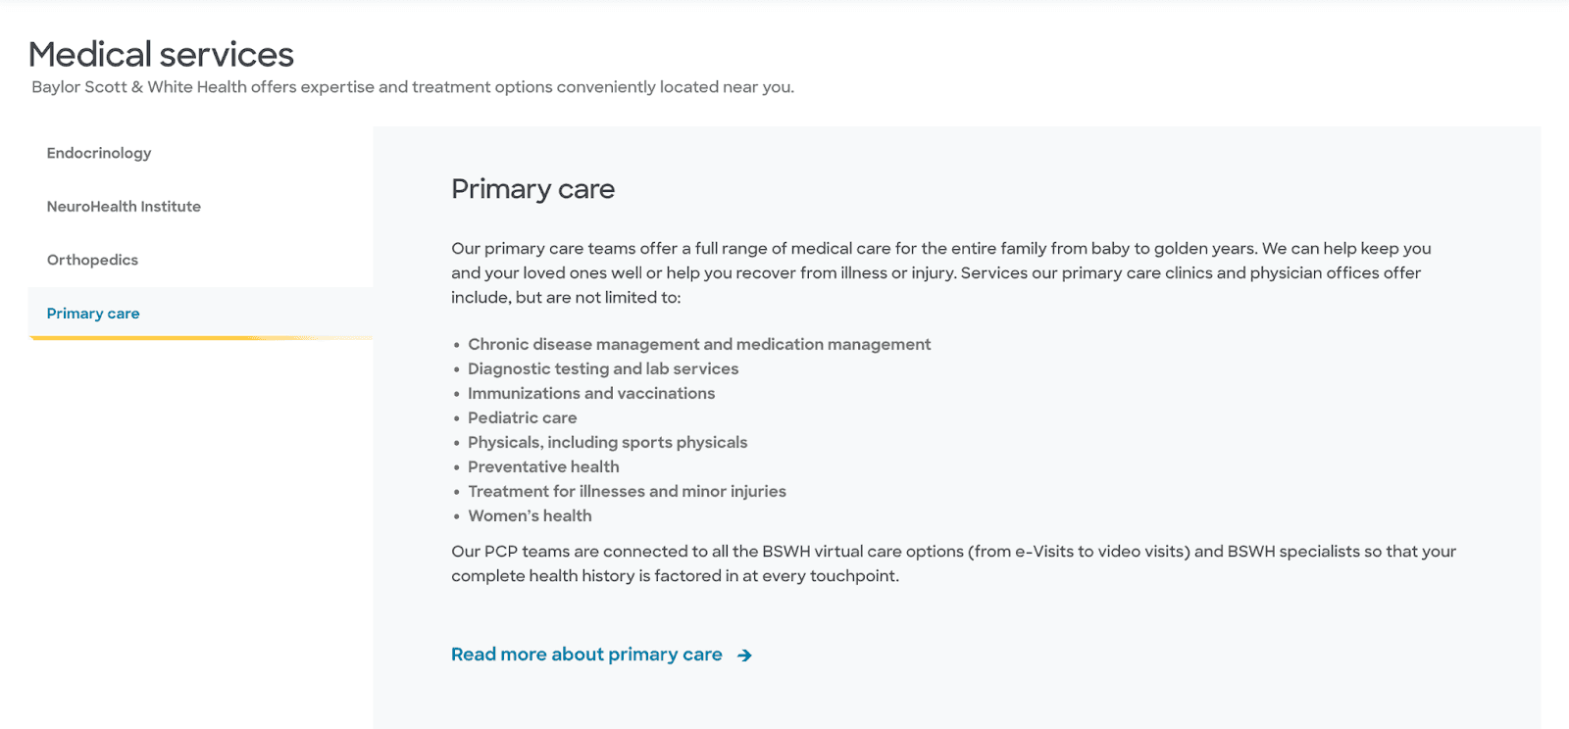Click the Physicals including sports physicals entry
Viewport: 1569px width, 729px height.
point(608,442)
